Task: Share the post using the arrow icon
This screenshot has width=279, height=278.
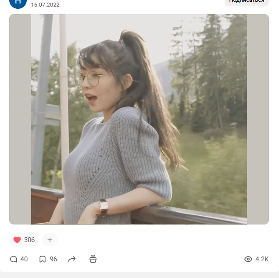Action: coord(72,259)
